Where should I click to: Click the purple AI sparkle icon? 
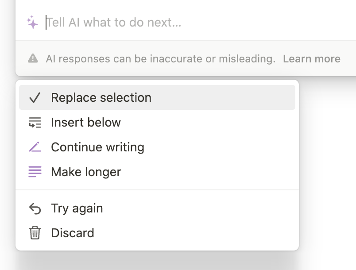point(32,22)
